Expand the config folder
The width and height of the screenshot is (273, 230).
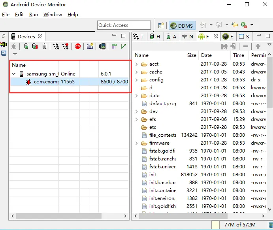[x=137, y=80]
